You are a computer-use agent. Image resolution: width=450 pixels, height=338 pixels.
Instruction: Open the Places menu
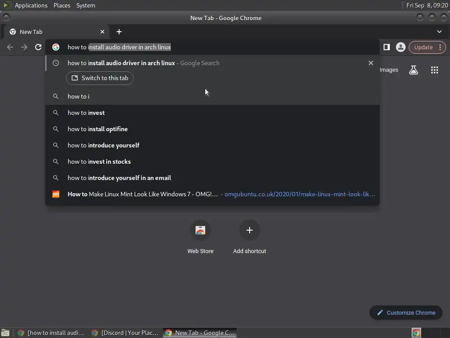62,5
